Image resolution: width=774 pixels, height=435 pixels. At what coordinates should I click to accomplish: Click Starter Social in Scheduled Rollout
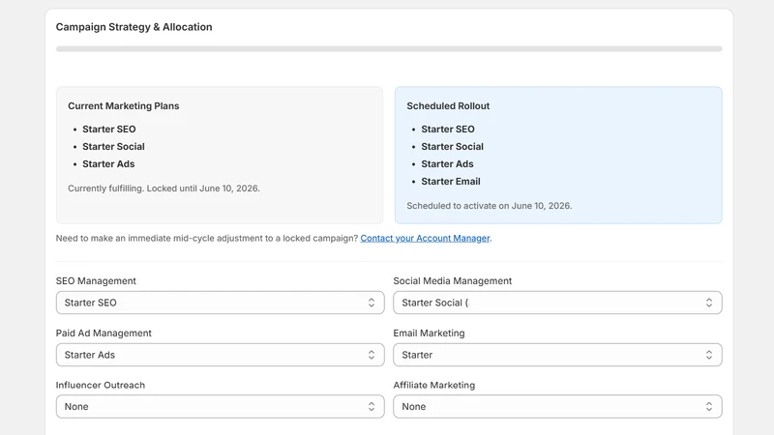coord(452,147)
